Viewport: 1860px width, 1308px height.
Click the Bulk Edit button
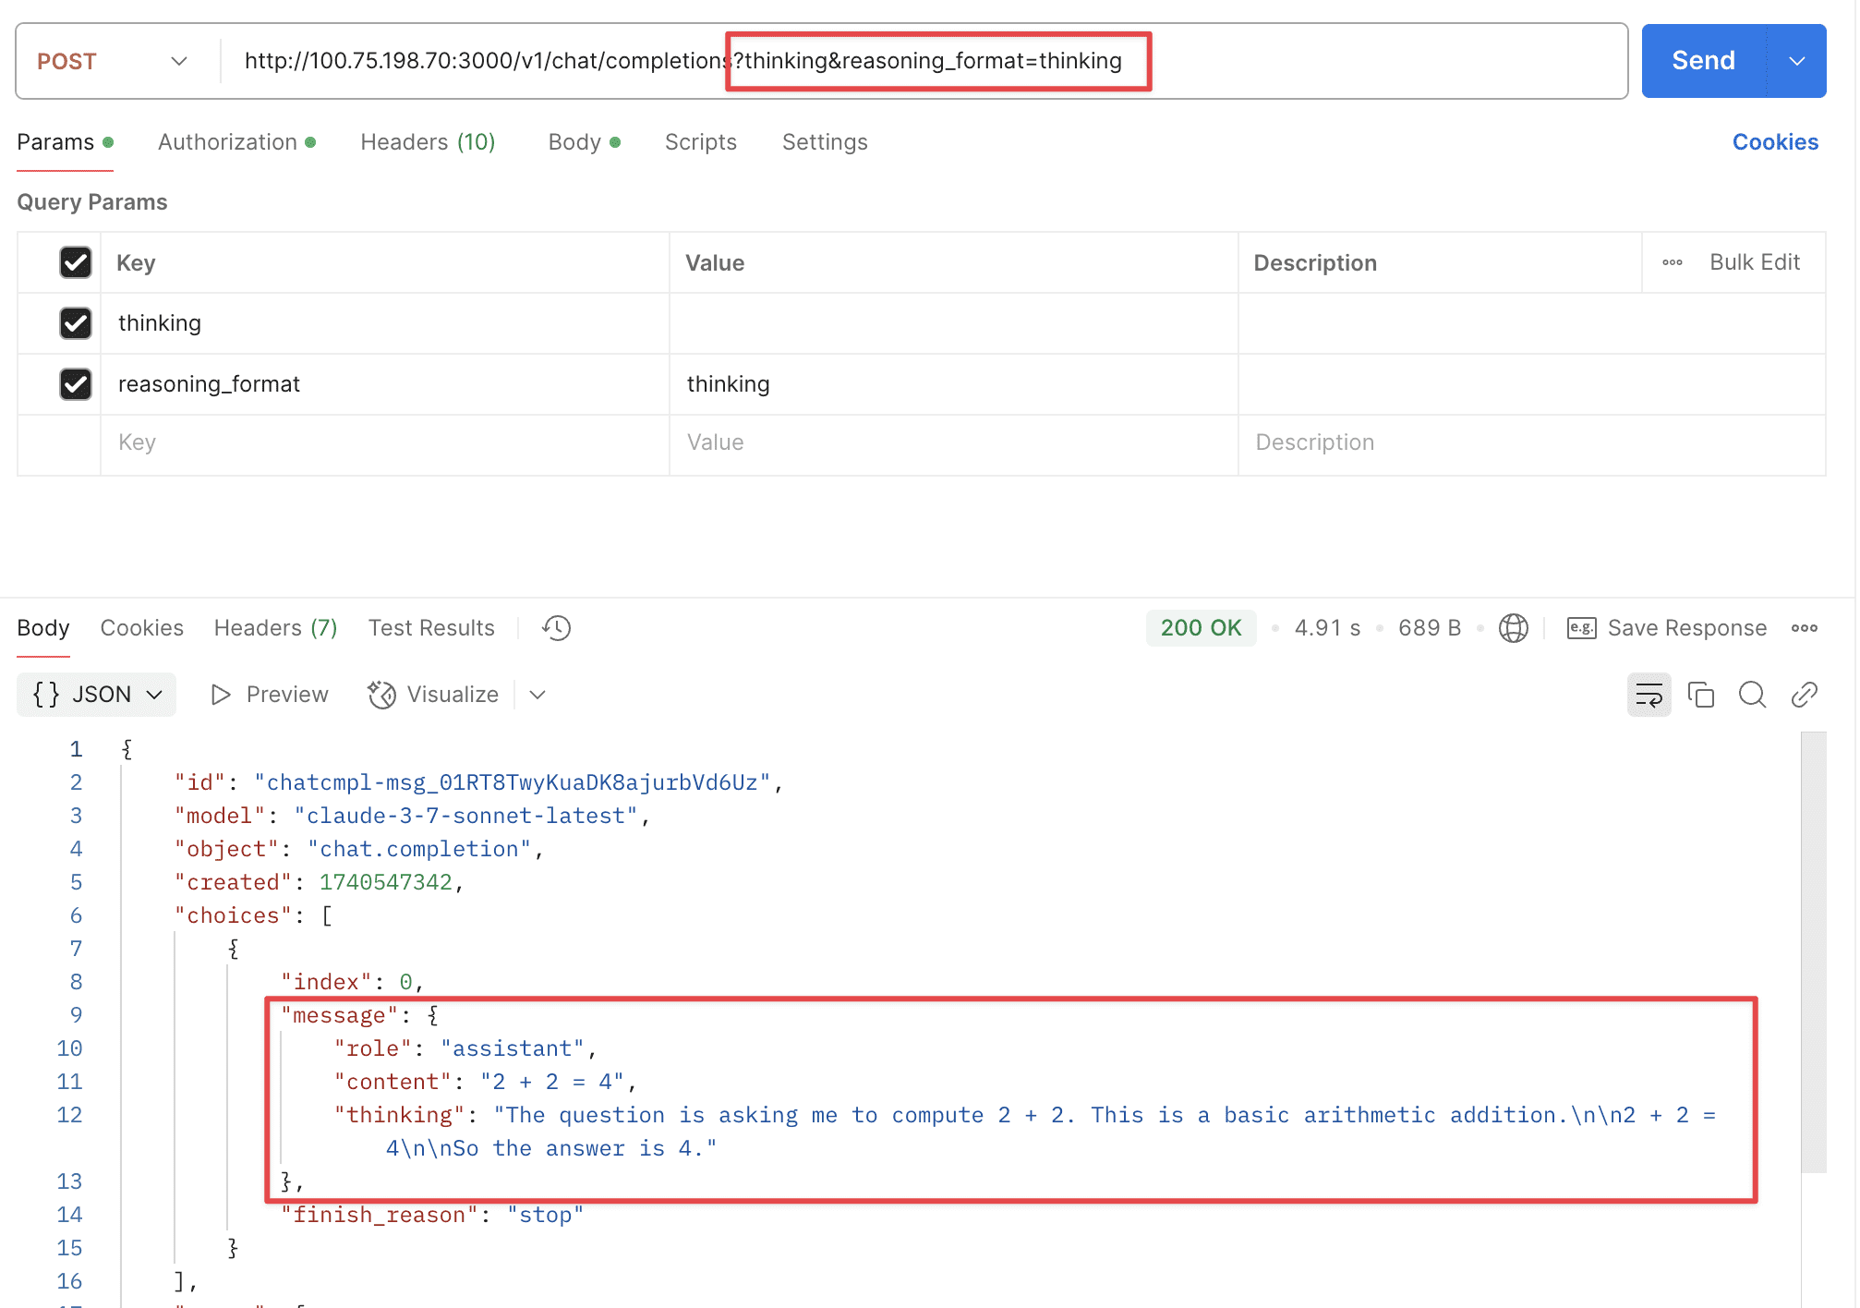point(1755,262)
